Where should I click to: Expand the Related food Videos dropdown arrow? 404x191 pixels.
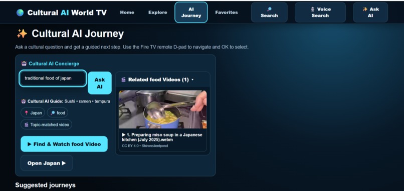(192, 80)
